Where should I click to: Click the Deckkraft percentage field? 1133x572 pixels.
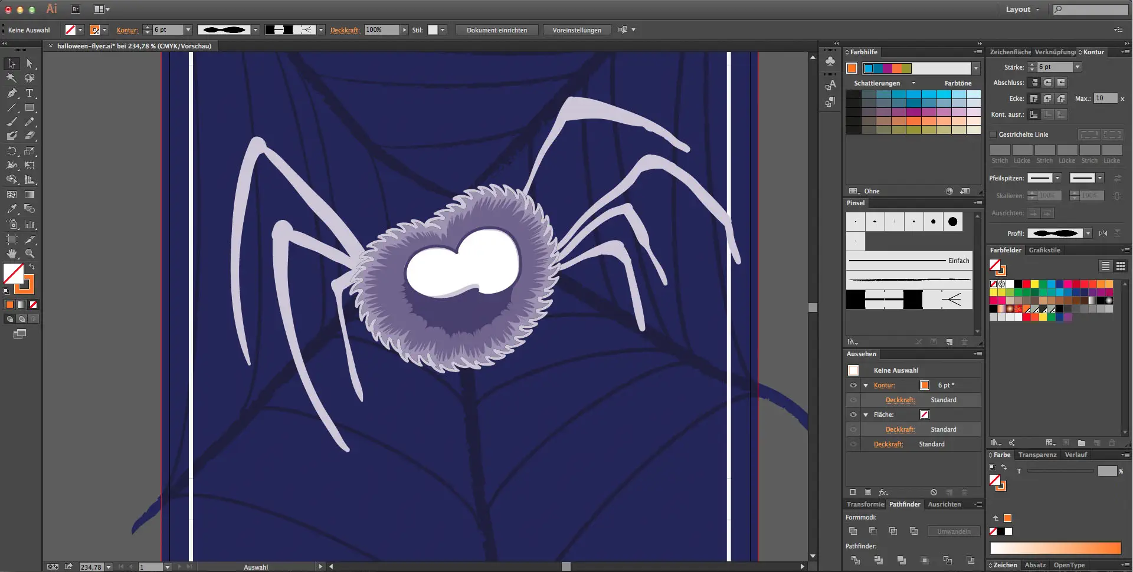(381, 30)
